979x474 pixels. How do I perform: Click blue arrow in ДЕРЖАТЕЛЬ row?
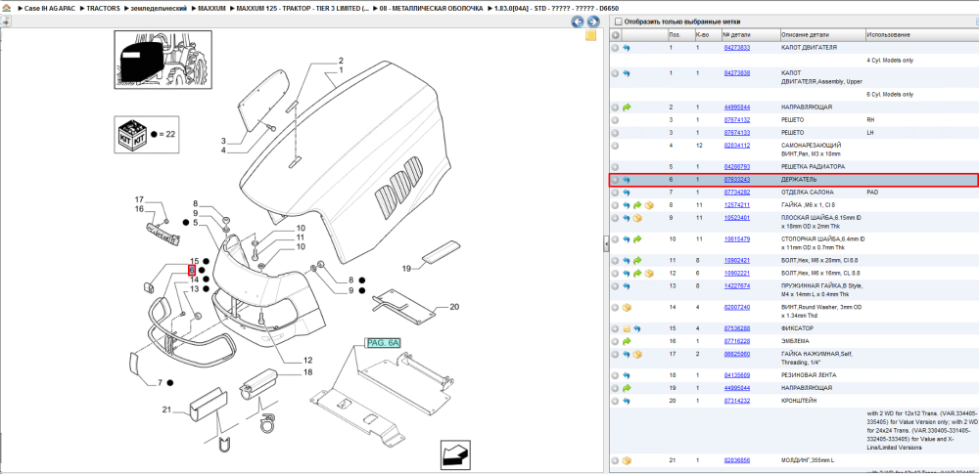[x=627, y=180]
